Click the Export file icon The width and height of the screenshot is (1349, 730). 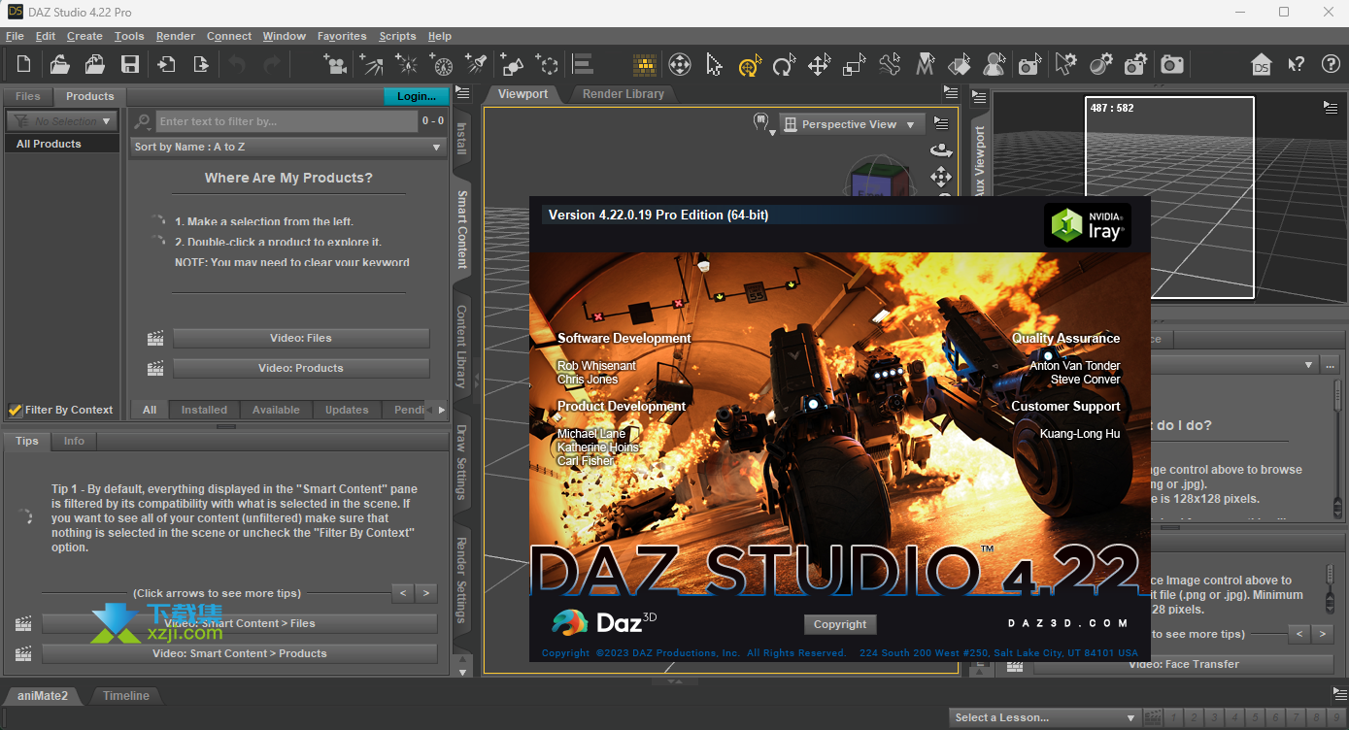[x=201, y=65]
